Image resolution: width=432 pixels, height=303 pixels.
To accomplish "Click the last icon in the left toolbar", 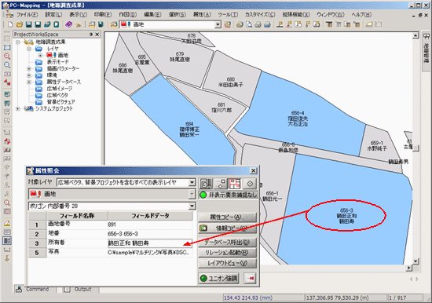I will [x=7, y=258].
